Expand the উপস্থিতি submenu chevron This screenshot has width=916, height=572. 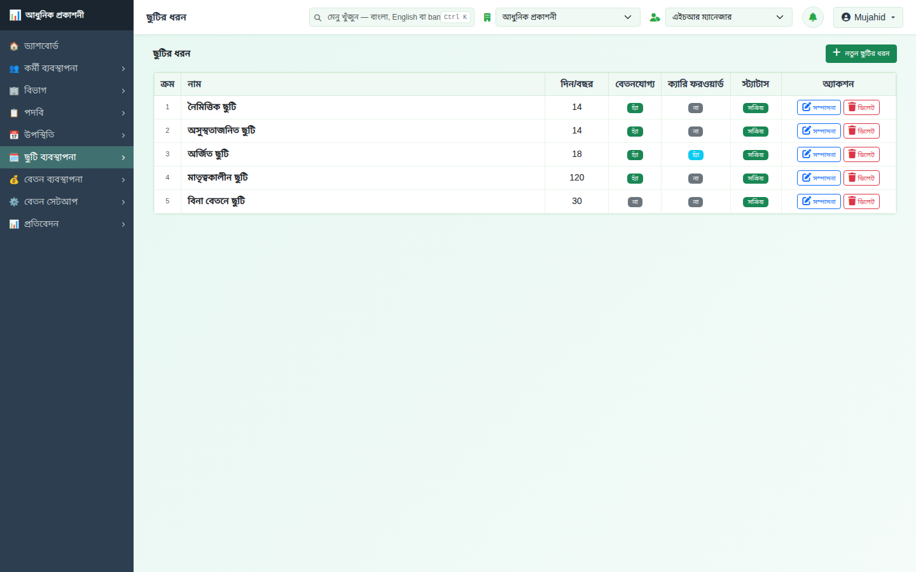[123, 135]
